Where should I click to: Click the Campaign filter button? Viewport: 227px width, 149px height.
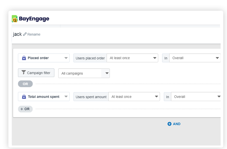click(x=36, y=73)
